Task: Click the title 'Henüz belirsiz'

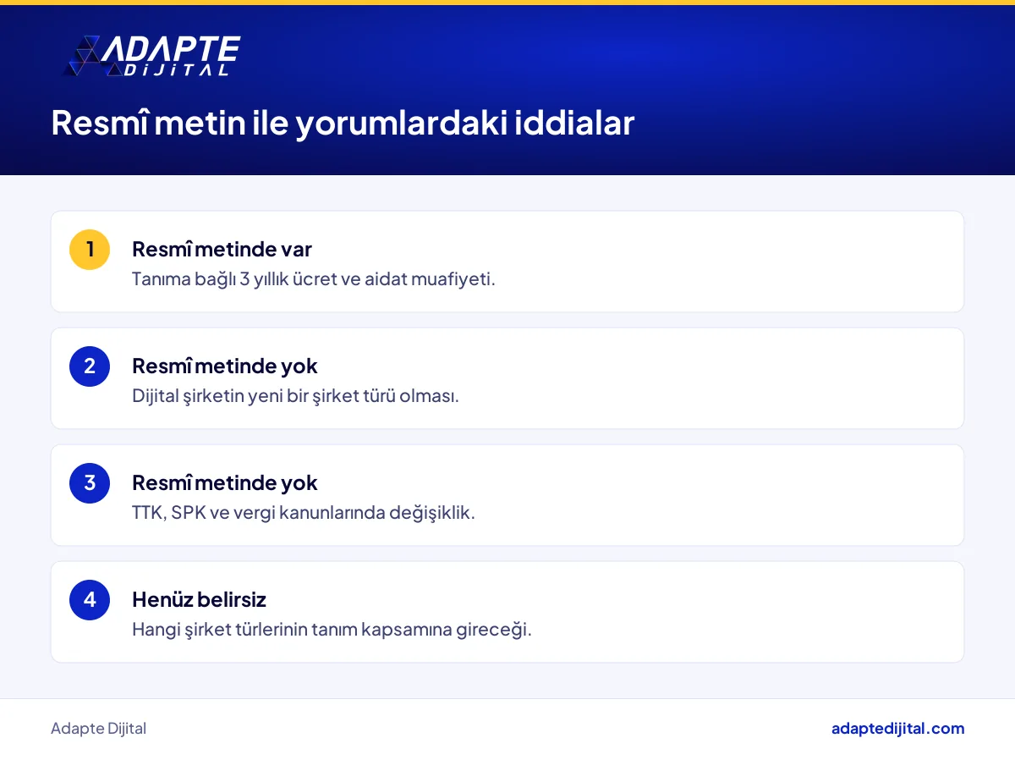Action: (199, 599)
